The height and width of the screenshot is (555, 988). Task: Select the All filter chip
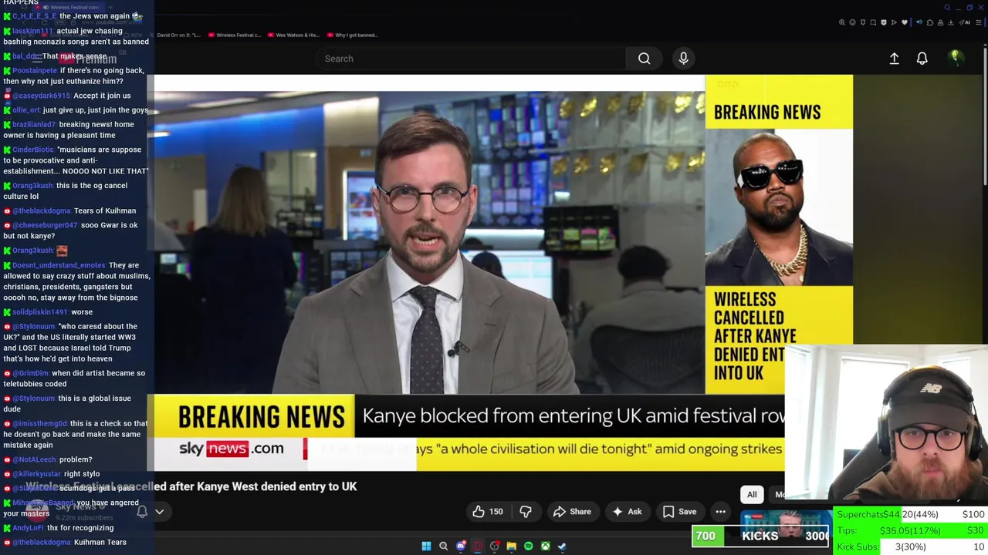coord(752,495)
